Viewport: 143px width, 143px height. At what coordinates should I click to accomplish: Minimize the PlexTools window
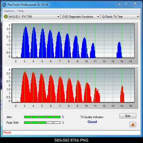(120, 4)
